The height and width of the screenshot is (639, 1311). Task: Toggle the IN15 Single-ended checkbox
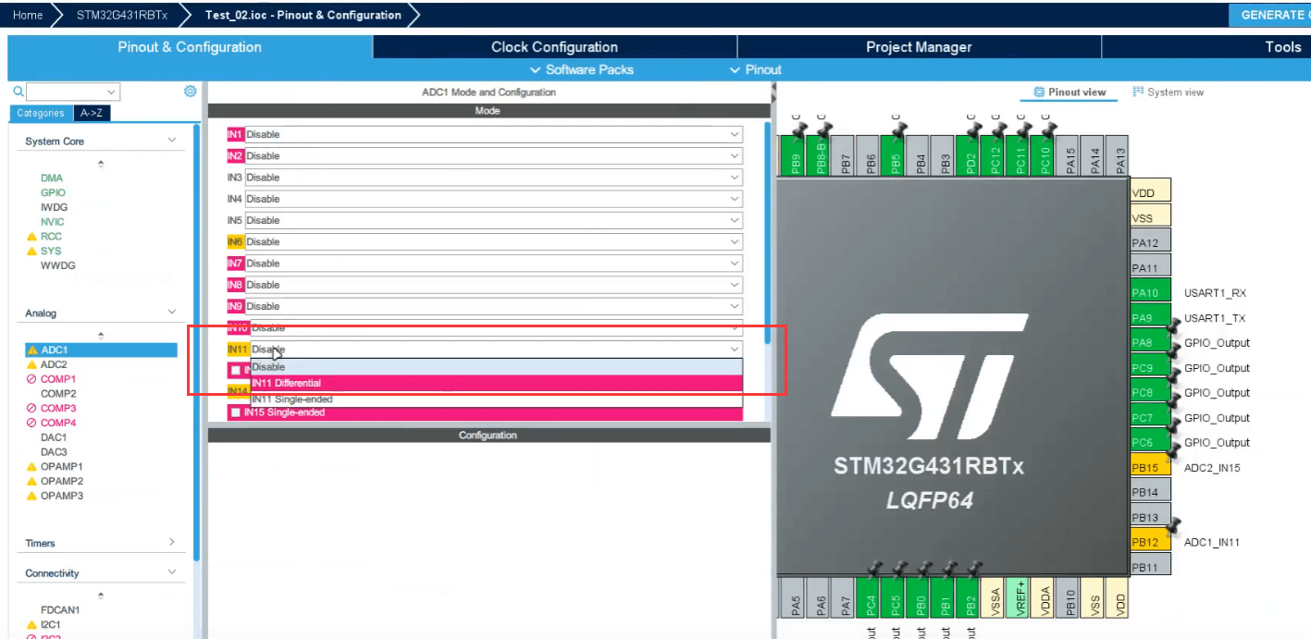[235, 412]
